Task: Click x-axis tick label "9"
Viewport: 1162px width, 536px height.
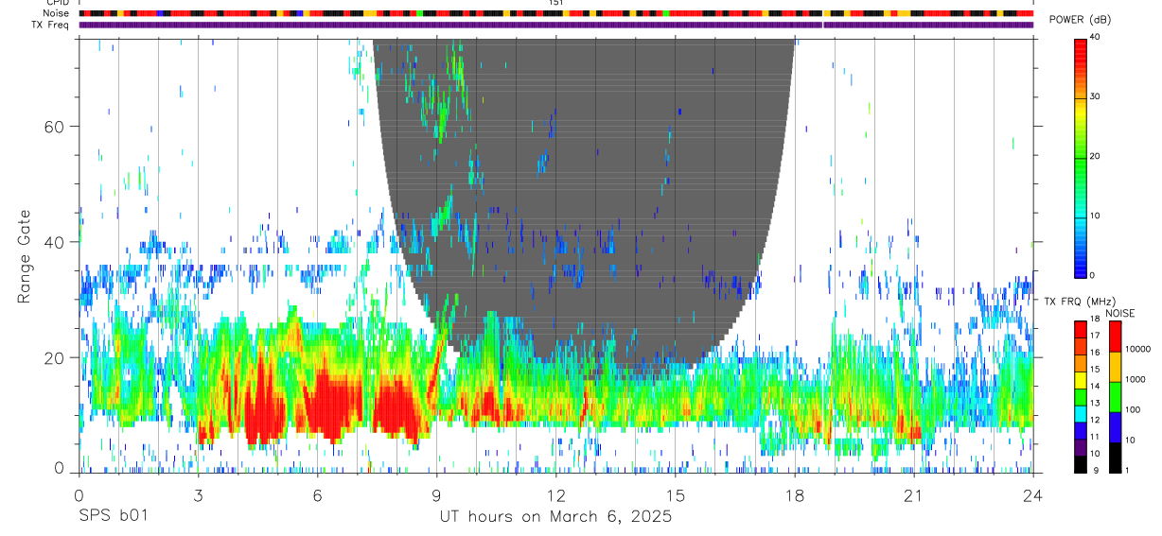Action: 437,494
